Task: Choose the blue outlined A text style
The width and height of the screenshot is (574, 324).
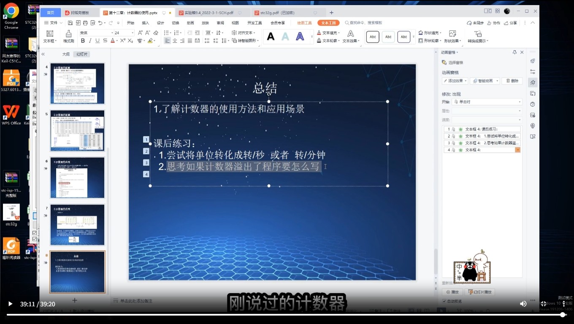Action: pos(300,37)
